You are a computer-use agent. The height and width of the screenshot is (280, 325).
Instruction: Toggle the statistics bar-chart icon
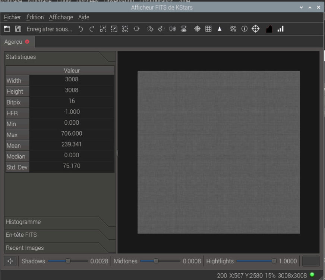(280, 29)
